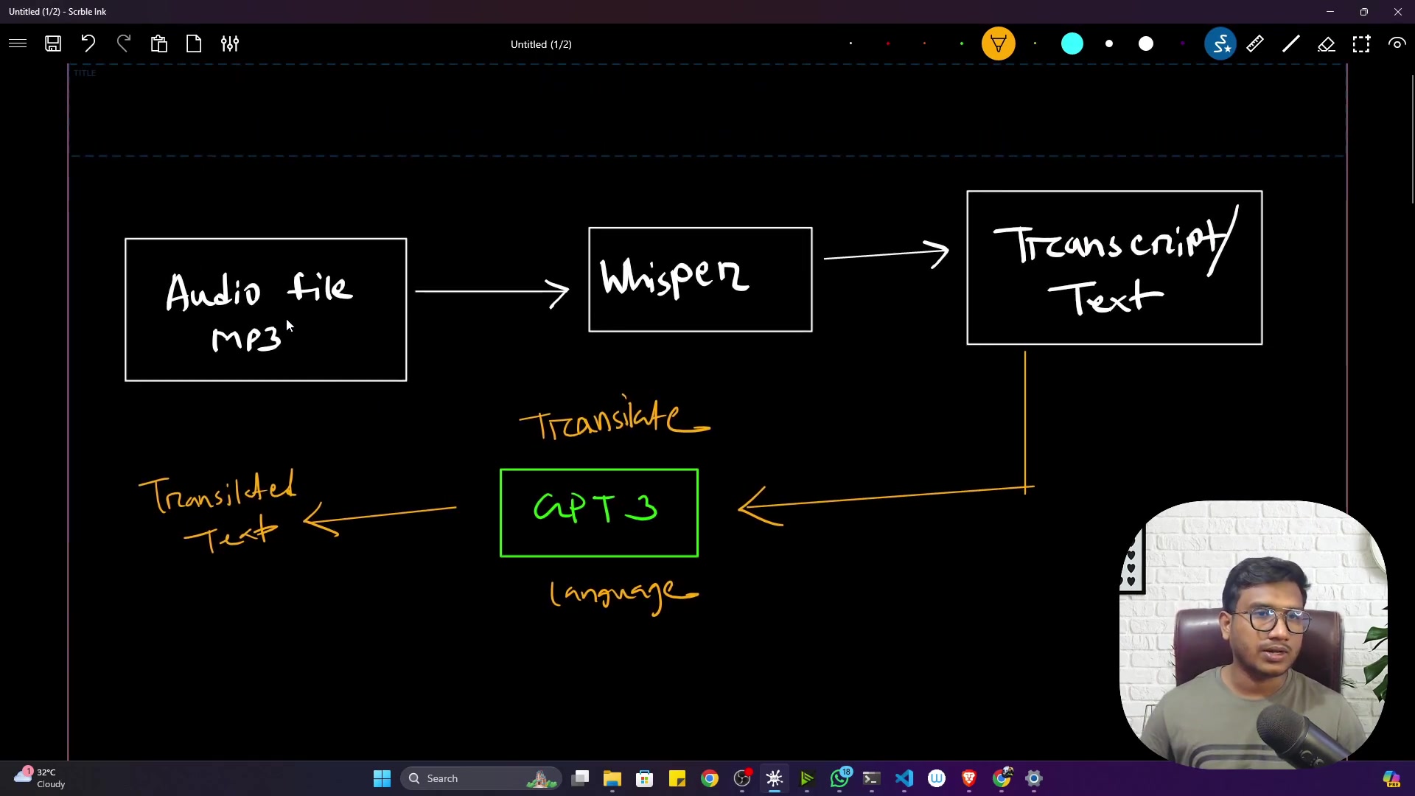Open Brave browser from the taskbar
The image size is (1415, 796).
tap(969, 778)
